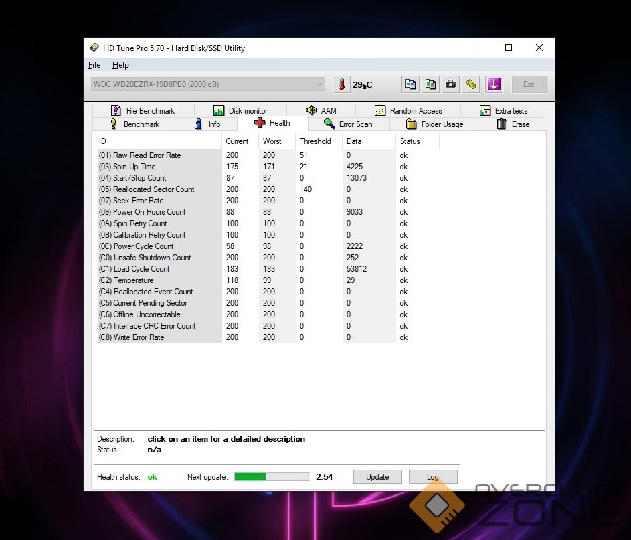631x540 pixels.
Task: Click the thermometer temperature icon
Action: point(341,84)
